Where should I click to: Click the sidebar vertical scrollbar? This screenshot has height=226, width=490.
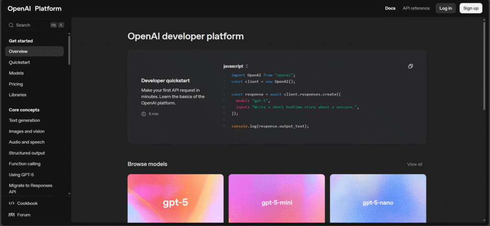pyautogui.click(x=69, y=50)
